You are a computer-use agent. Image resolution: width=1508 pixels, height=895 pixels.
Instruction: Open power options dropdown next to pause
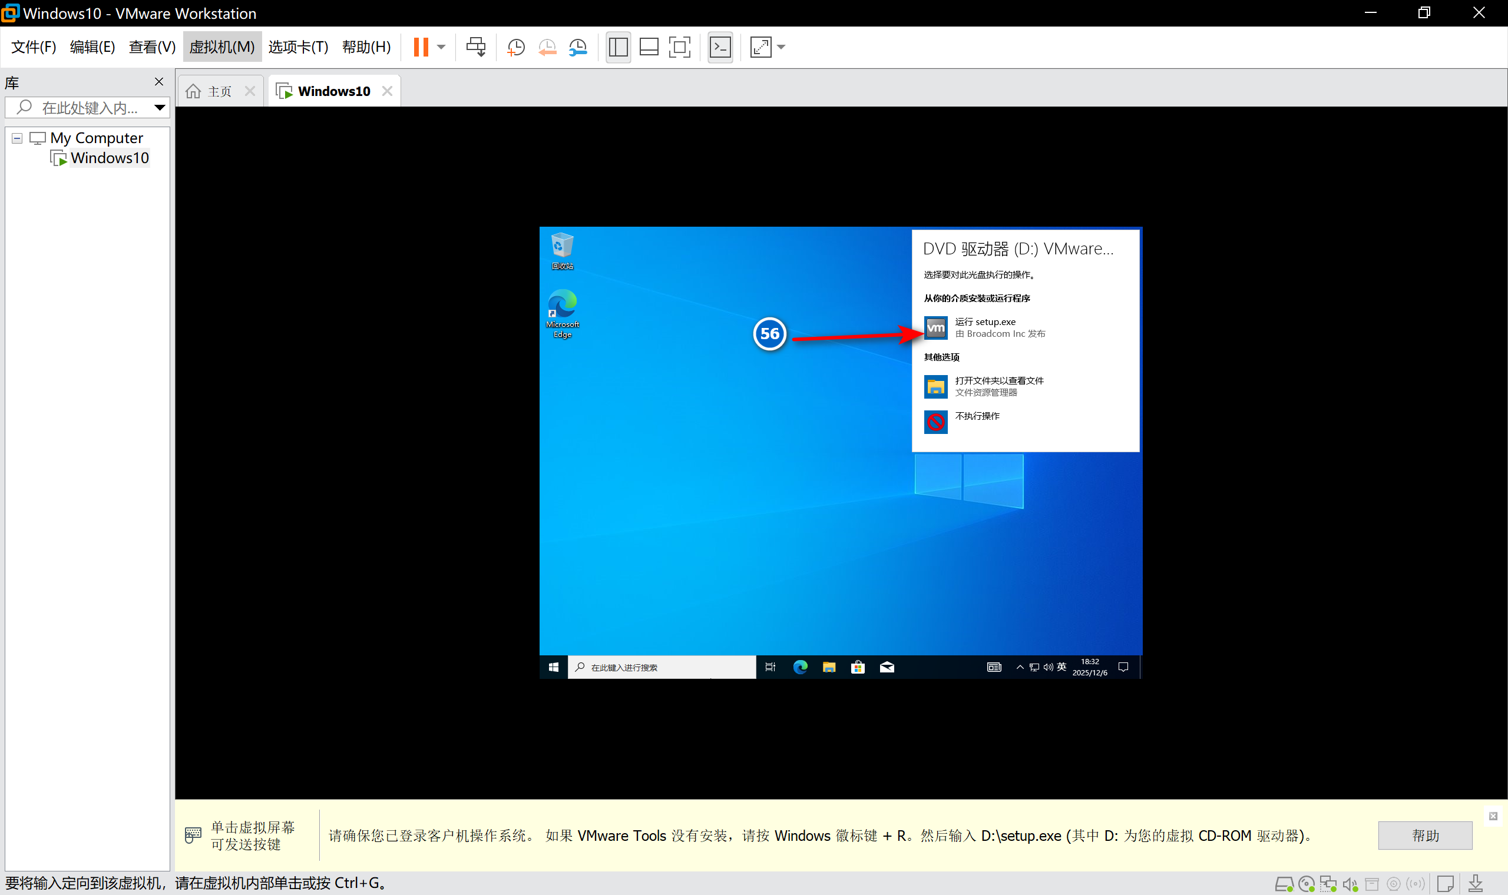[x=441, y=47]
